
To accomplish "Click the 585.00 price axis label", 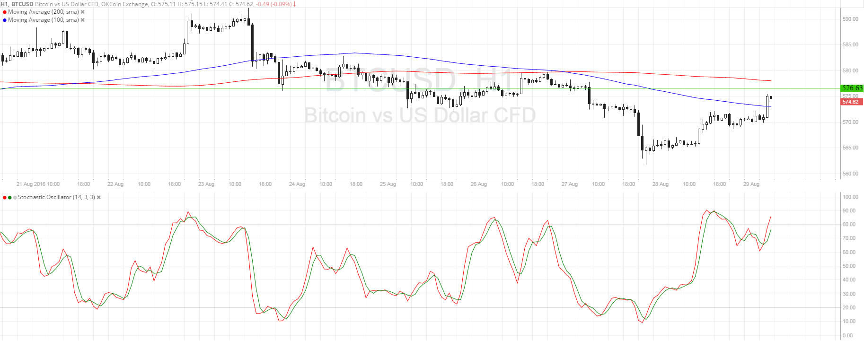I will (x=850, y=45).
